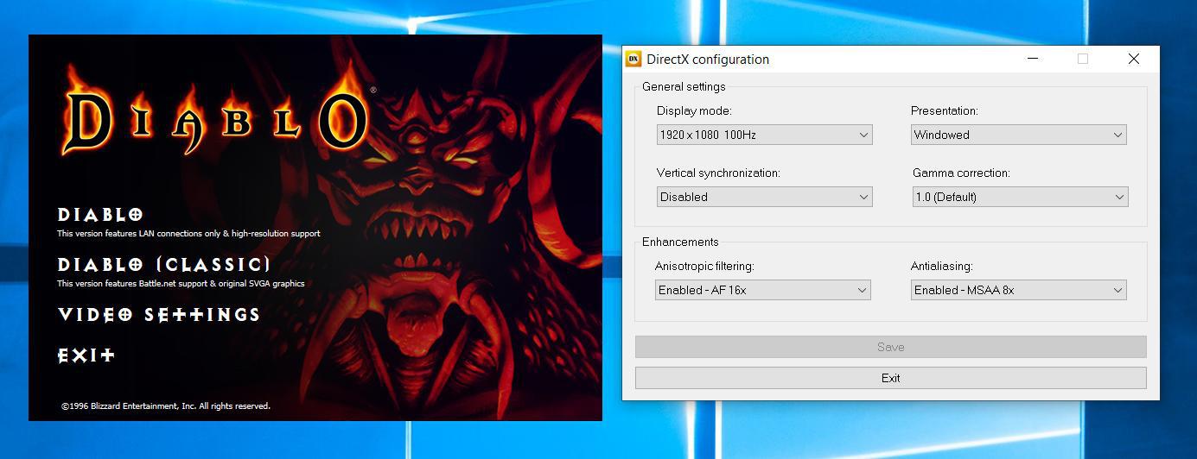1197x459 pixels.
Task: Click the LAN connections description under Diablo
Action: tap(188, 234)
